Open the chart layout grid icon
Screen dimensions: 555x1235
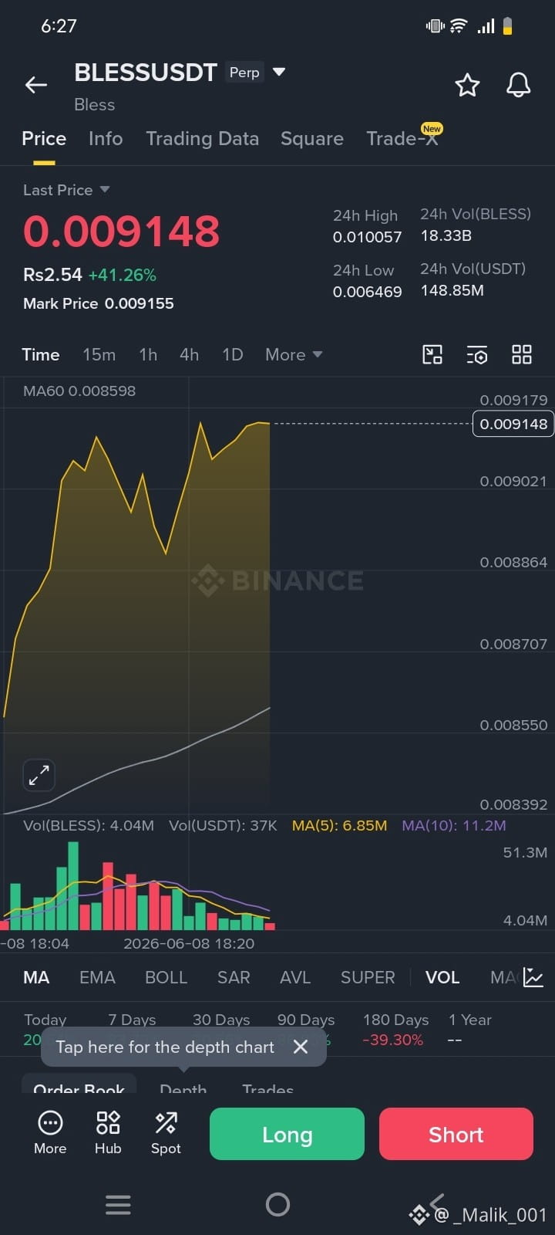point(522,354)
